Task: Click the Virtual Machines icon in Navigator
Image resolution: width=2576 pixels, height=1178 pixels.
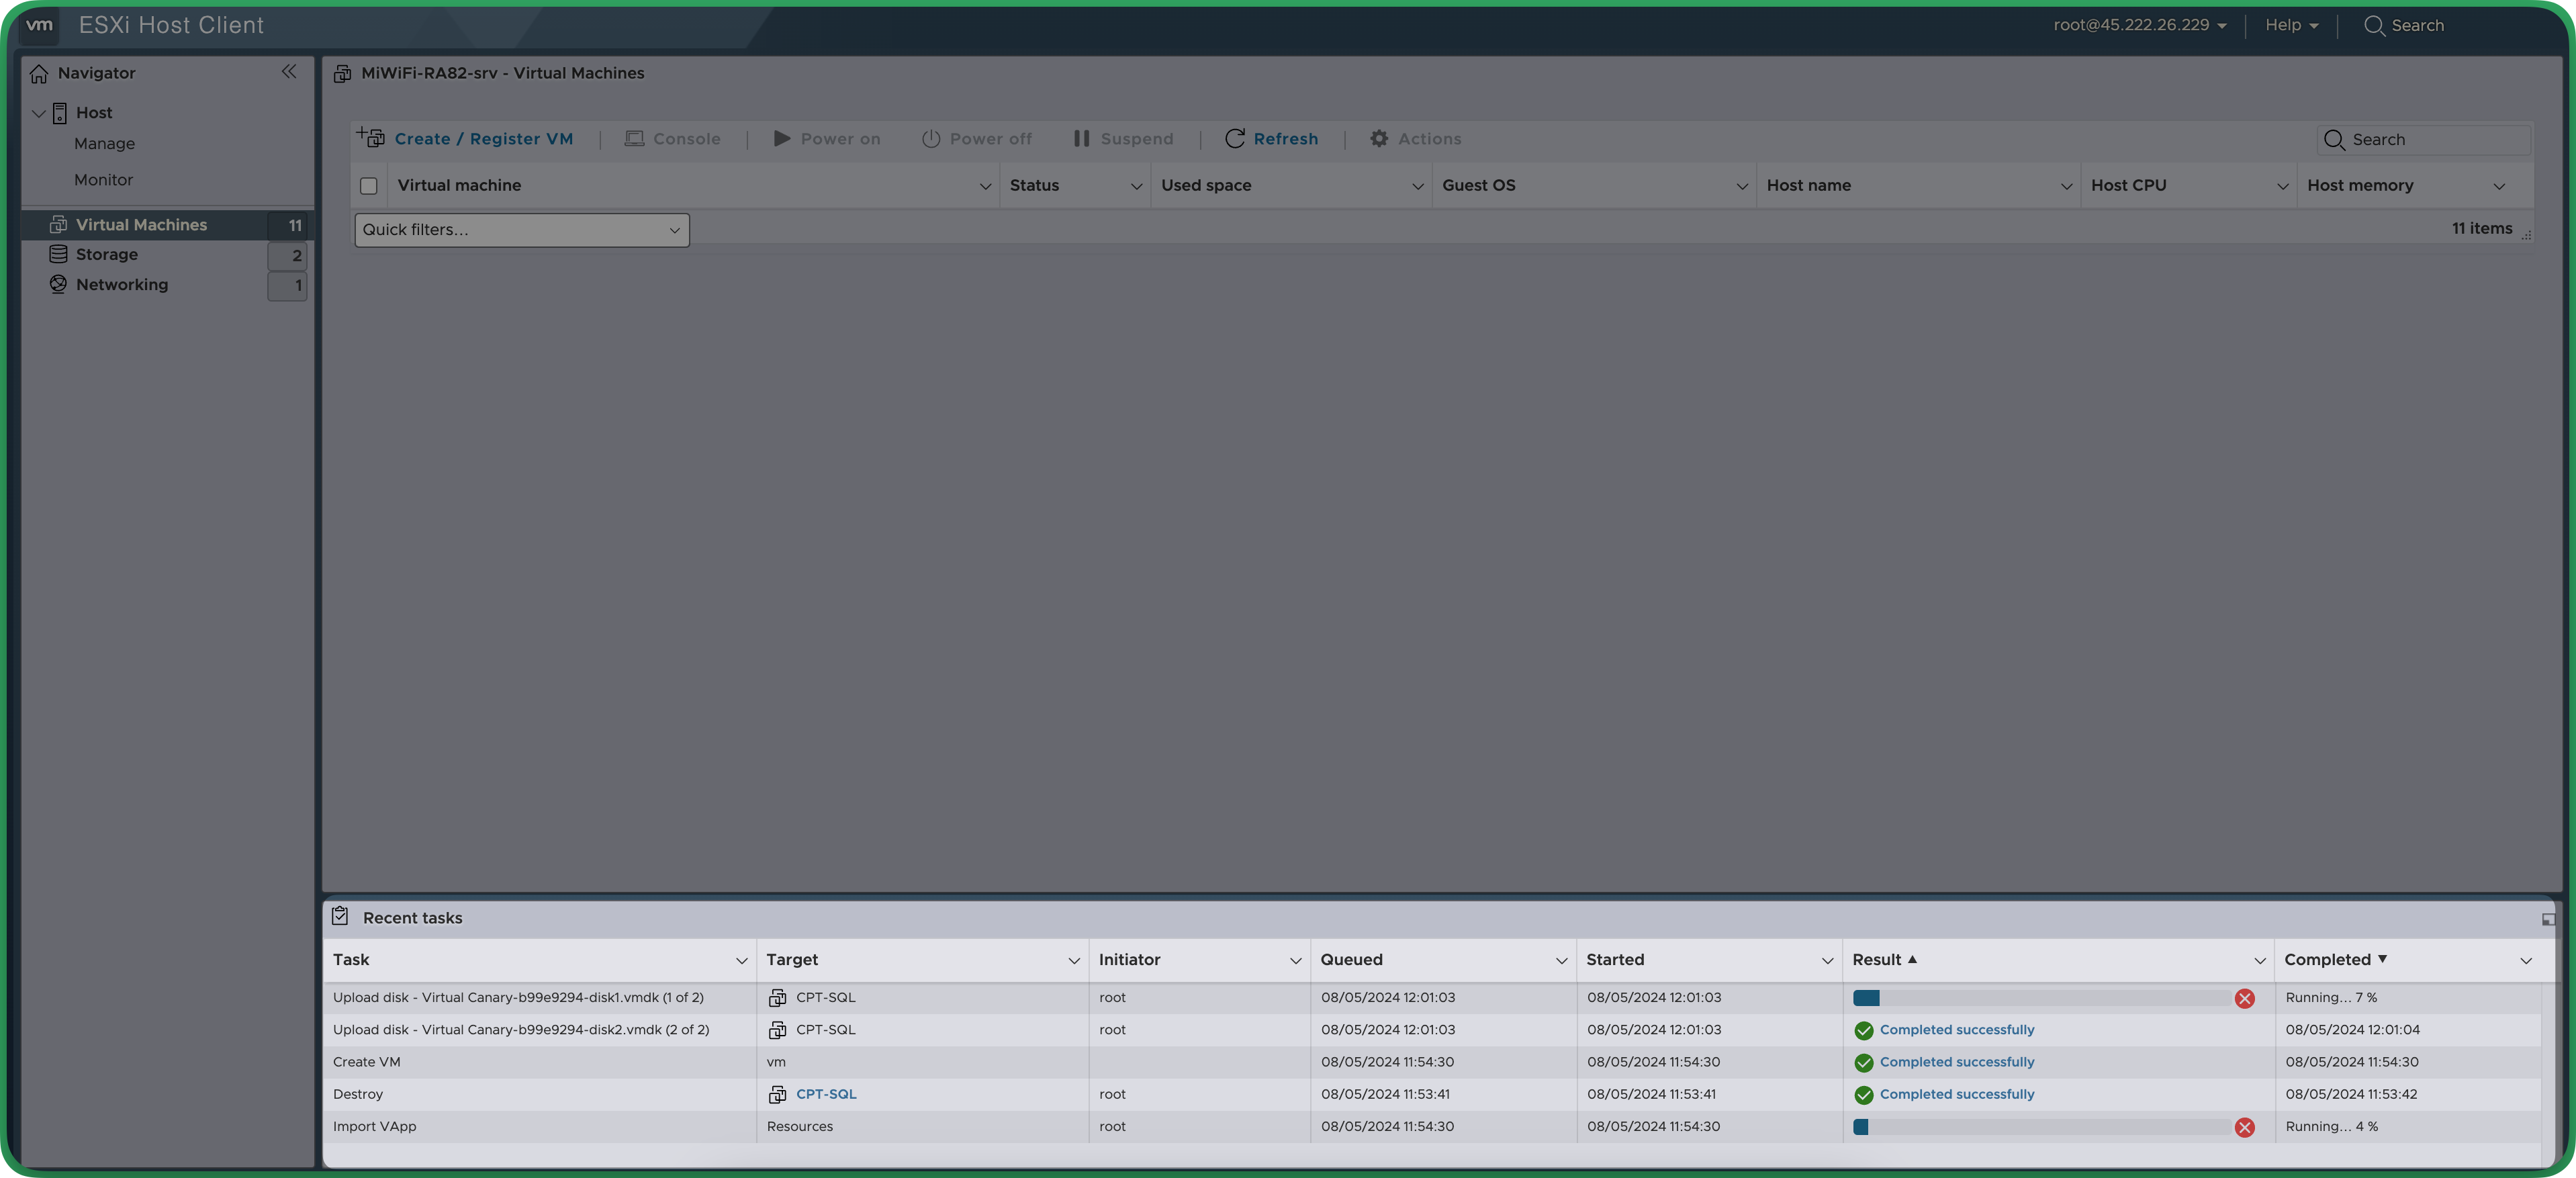Action: click(59, 225)
